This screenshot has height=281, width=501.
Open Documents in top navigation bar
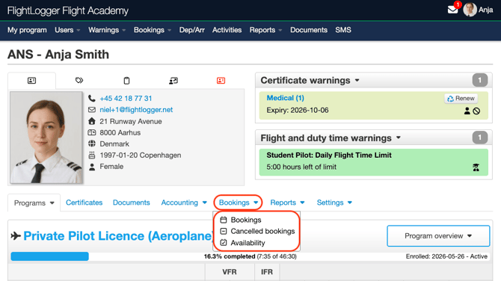pyautogui.click(x=309, y=30)
